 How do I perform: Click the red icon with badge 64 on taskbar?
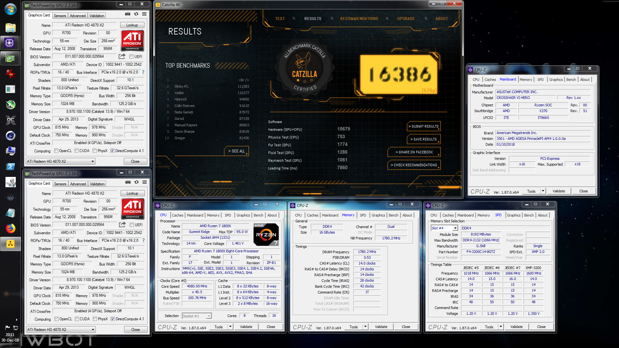(x=10, y=74)
